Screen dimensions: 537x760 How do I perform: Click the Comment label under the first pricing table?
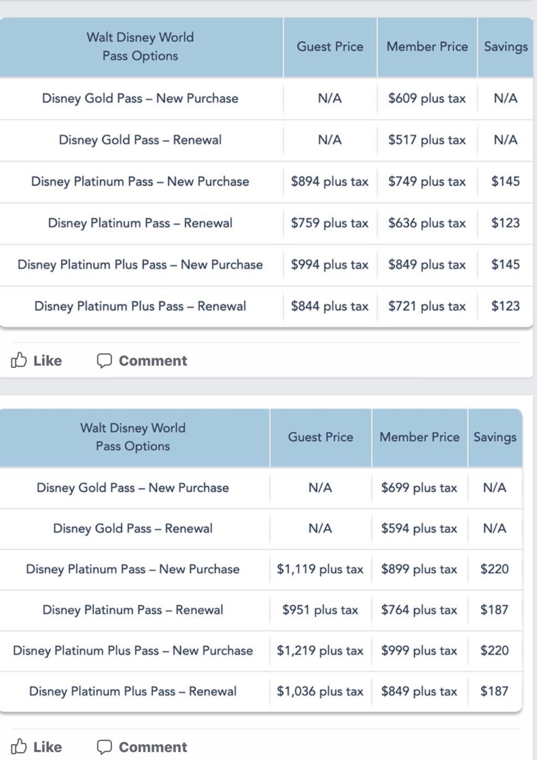pos(153,360)
